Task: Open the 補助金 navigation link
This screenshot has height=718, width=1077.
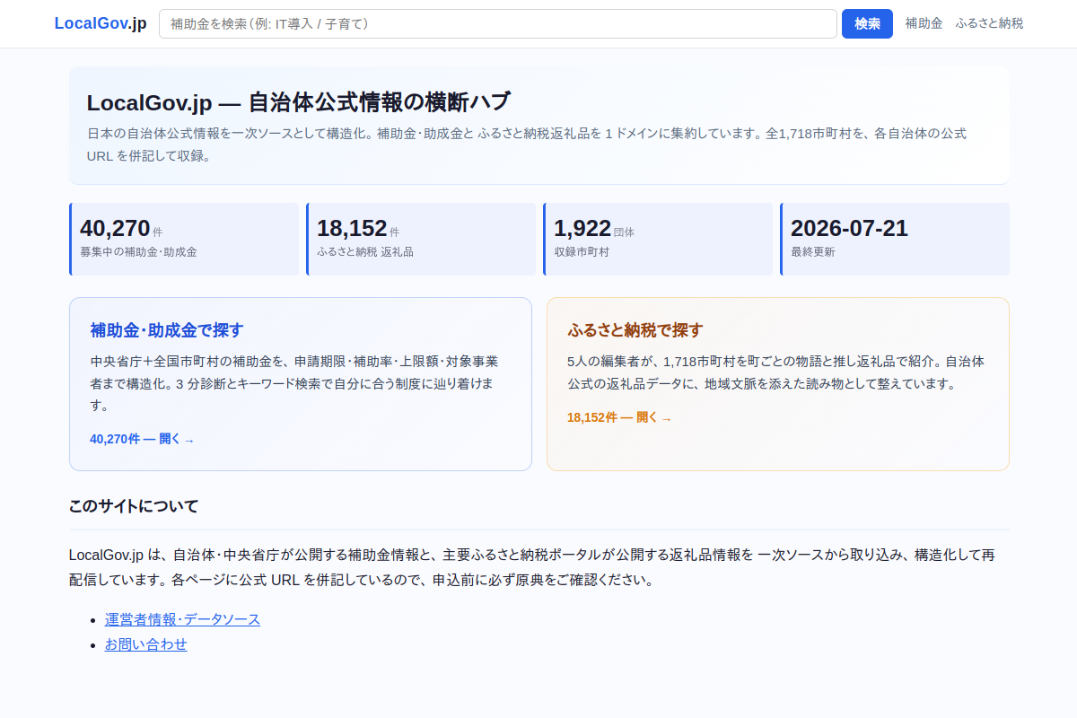Action: click(924, 23)
